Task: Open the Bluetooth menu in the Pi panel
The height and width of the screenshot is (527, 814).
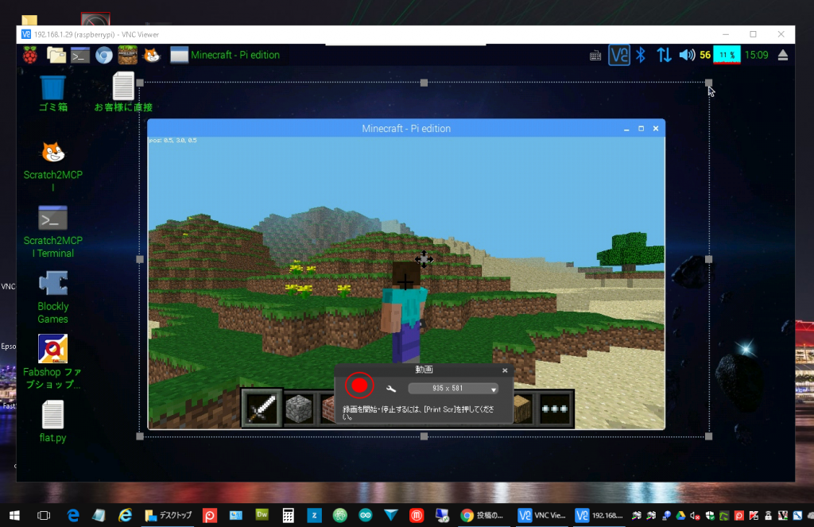Action: pyautogui.click(x=642, y=55)
